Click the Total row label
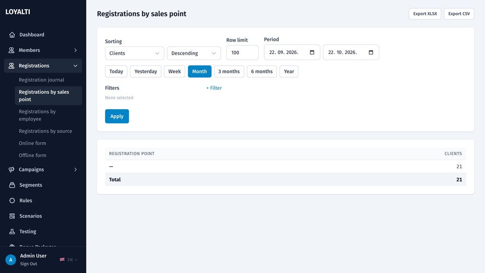 pyautogui.click(x=115, y=179)
